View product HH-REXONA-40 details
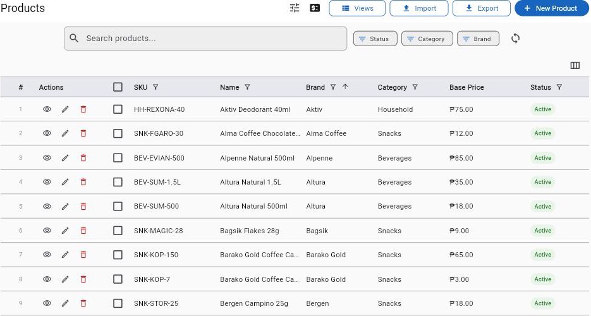Viewport: 591px width, 316px height. (x=47, y=109)
